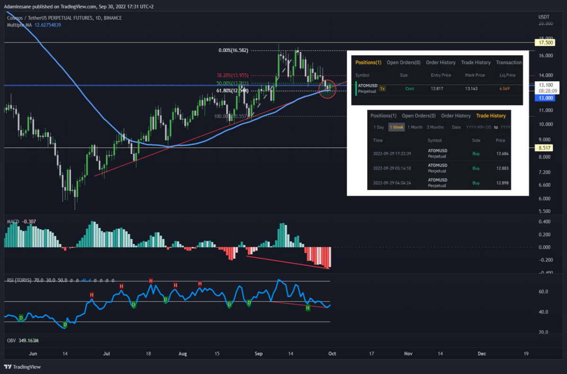This screenshot has width=567, height=374.
Task: Choose the 1 Week time filter
Action: click(396, 127)
